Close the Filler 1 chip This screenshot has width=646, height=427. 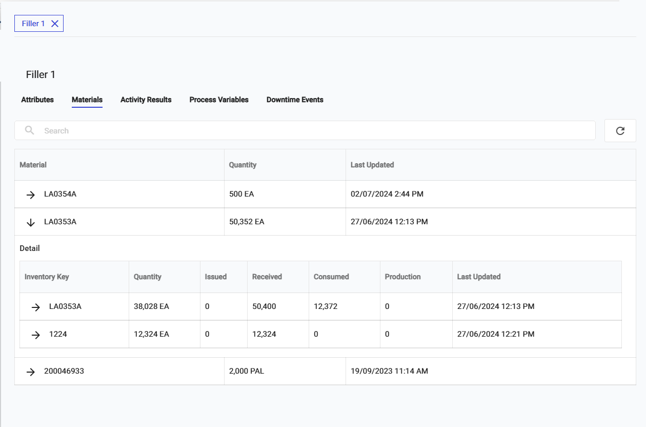[55, 24]
